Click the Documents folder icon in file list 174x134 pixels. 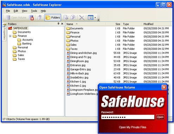tap(68, 28)
